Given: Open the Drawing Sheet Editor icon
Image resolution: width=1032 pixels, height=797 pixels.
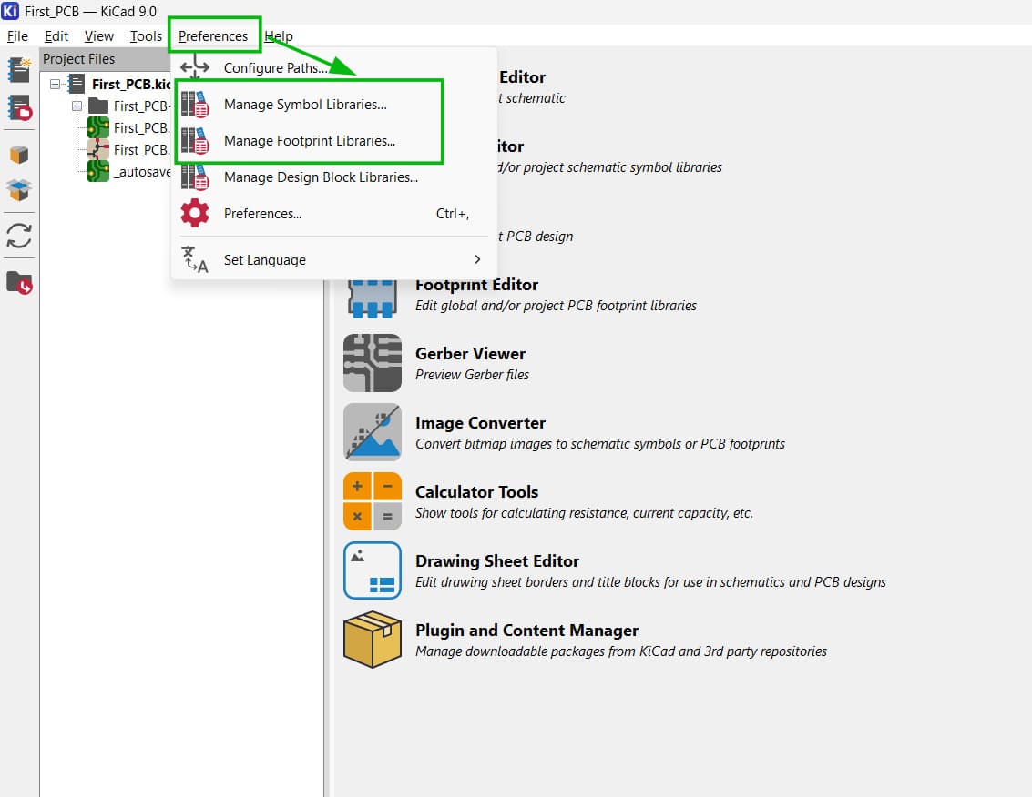Looking at the screenshot, I should coord(372,570).
